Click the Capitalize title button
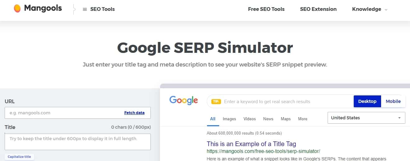Viewport: 410px width, 161px height. pyautogui.click(x=19, y=157)
